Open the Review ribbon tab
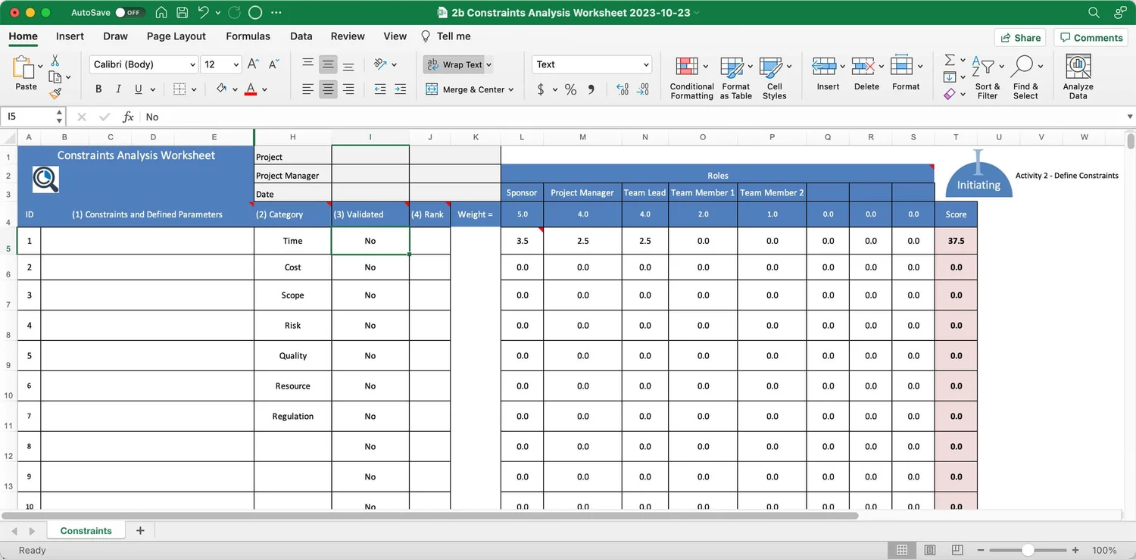This screenshot has height=559, width=1136. (x=348, y=36)
